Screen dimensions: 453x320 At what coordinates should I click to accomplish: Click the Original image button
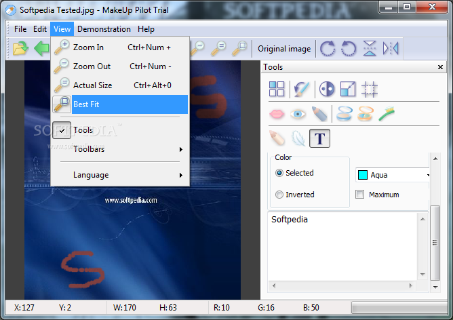pyautogui.click(x=284, y=49)
